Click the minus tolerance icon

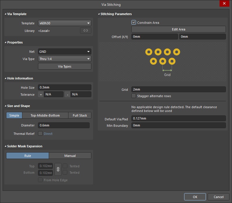click(x=68, y=95)
